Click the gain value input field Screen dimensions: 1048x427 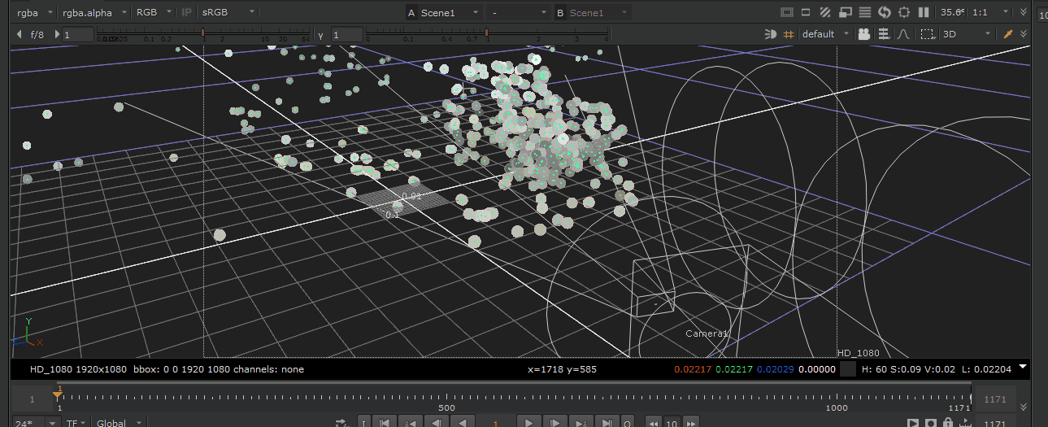point(78,34)
